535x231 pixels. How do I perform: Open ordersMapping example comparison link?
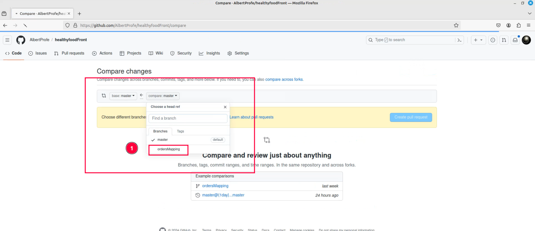coord(215,186)
